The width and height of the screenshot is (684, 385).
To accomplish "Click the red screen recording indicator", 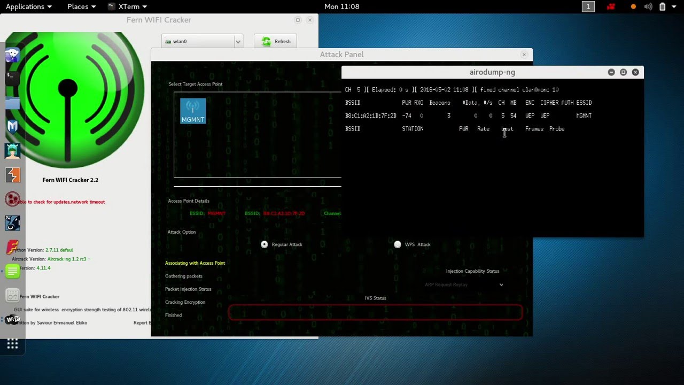I will coord(611,6).
